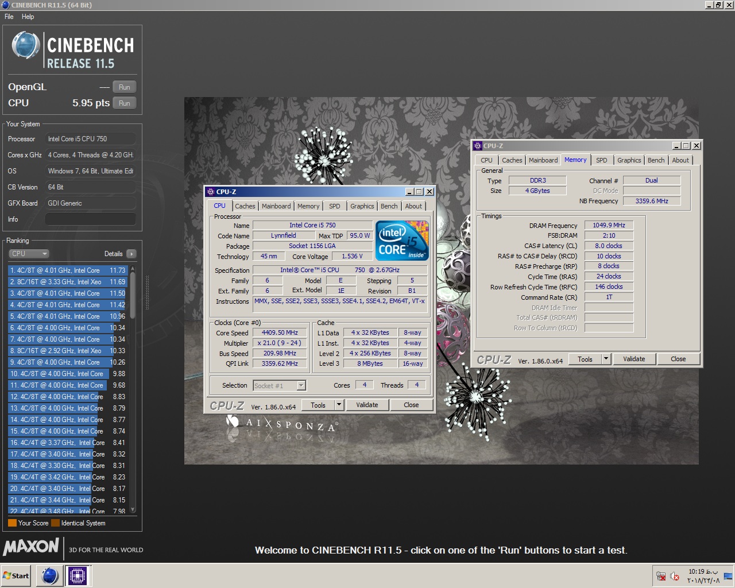
Task: Click the ranking list scroll-down arrow
Action: pyautogui.click(x=133, y=509)
